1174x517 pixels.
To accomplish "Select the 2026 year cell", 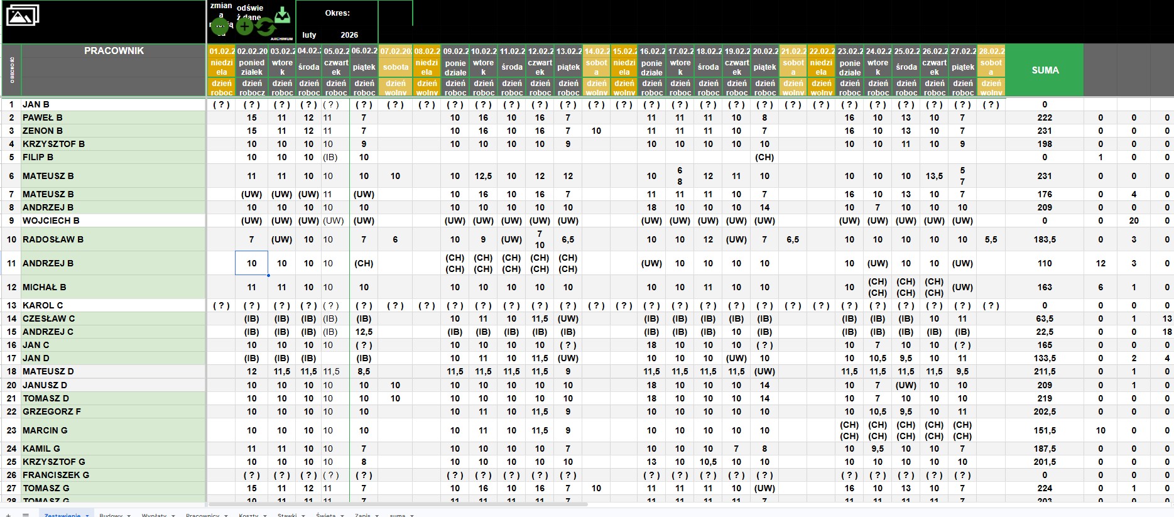I will [349, 35].
